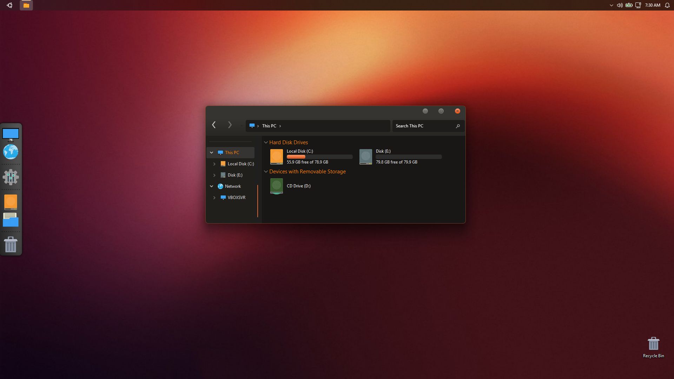Screen dimensions: 674x379
Task: Collapse Devices with Removable Storage group
Action: coord(266,172)
